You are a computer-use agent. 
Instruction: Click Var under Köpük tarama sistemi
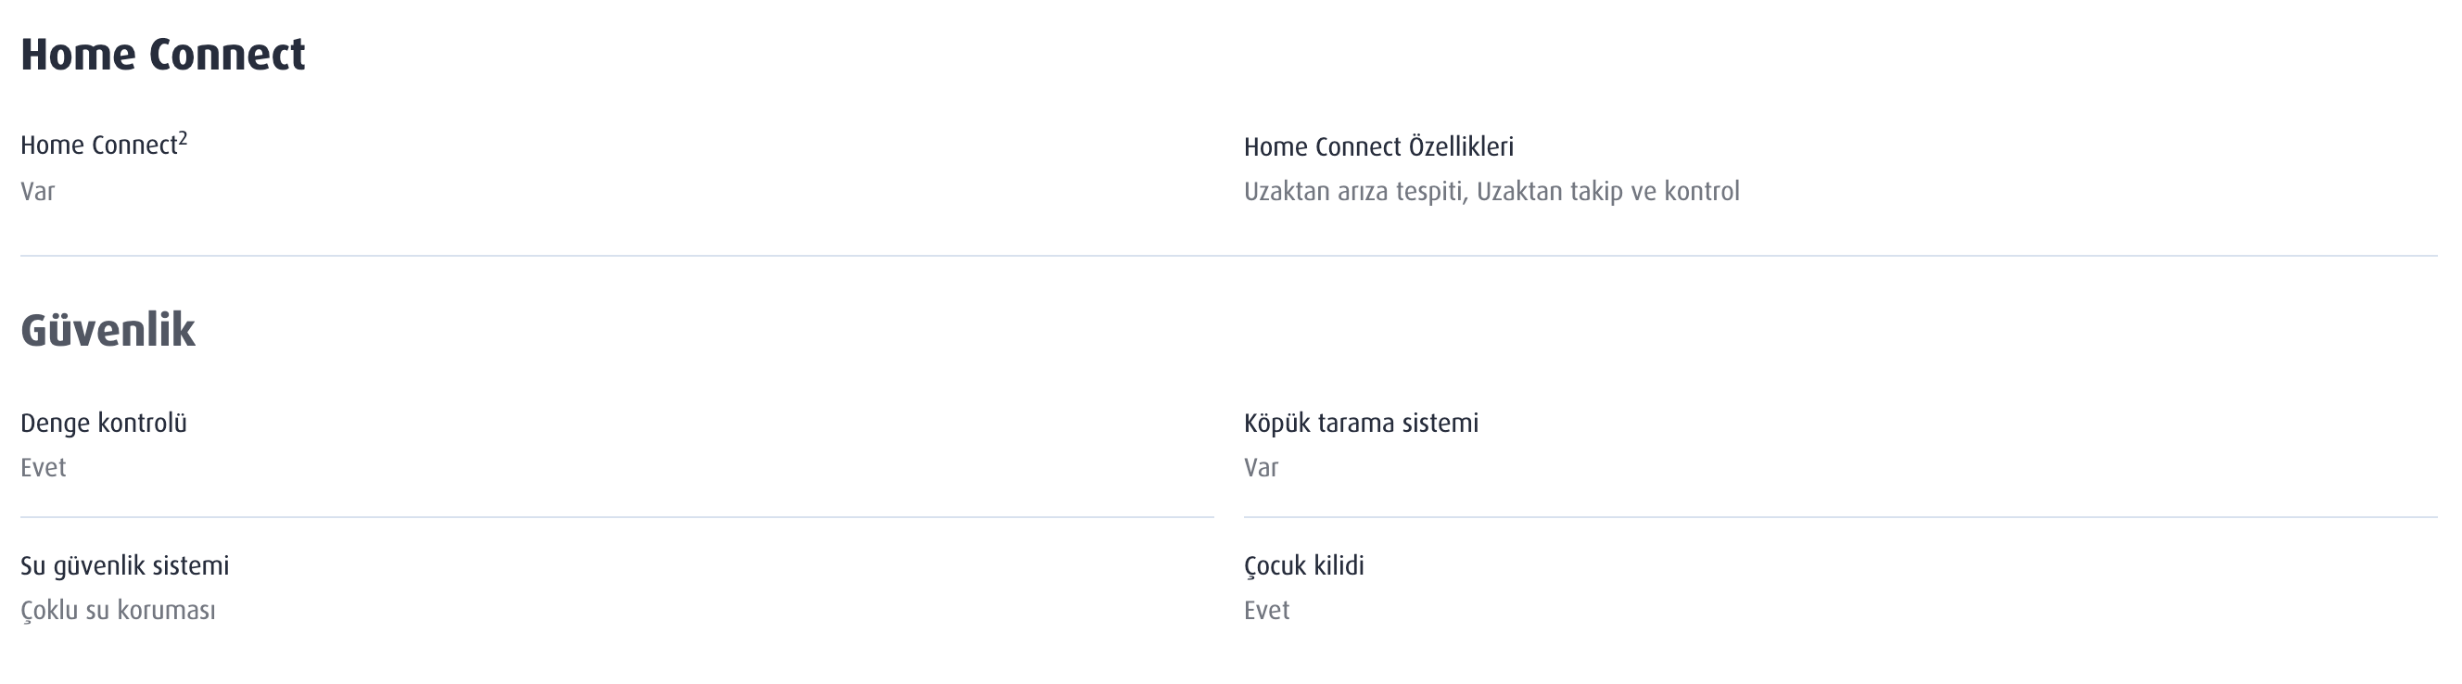(x=1261, y=468)
